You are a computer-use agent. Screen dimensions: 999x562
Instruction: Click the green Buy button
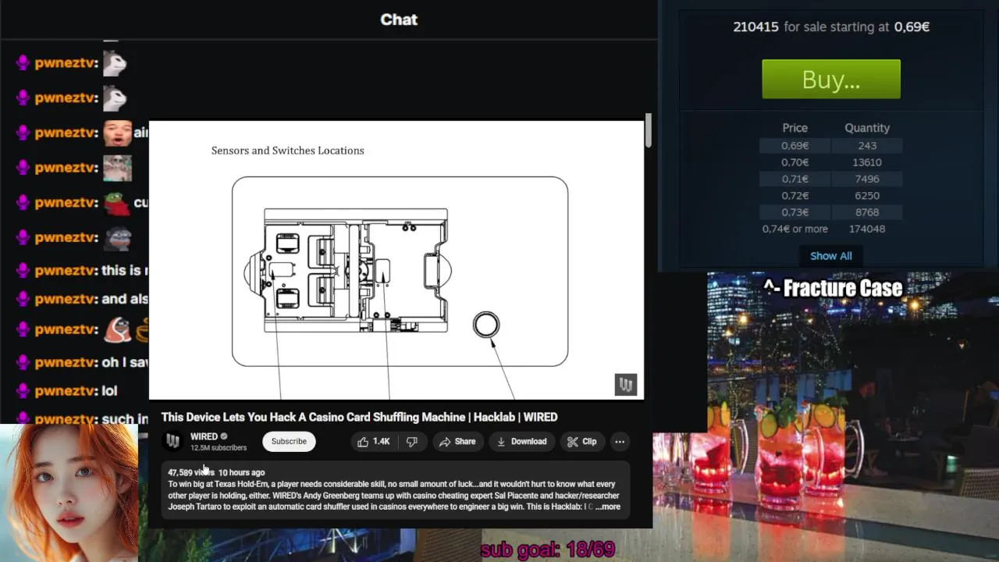pyautogui.click(x=831, y=80)
